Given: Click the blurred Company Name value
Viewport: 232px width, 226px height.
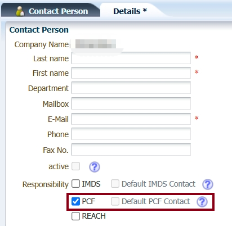Looking at the screenshot, I should (96, 44).
